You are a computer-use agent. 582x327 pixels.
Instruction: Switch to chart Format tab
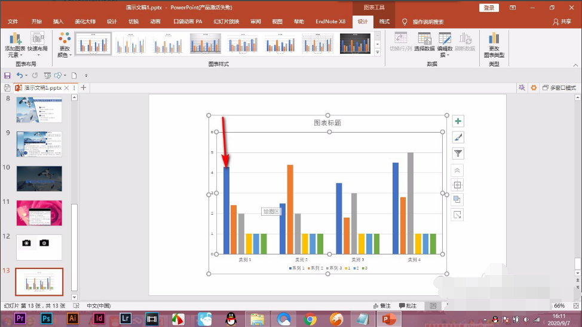click(x=384, y=22)
